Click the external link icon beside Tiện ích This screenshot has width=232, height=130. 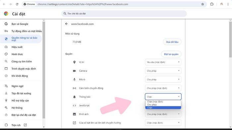point(25,125)
